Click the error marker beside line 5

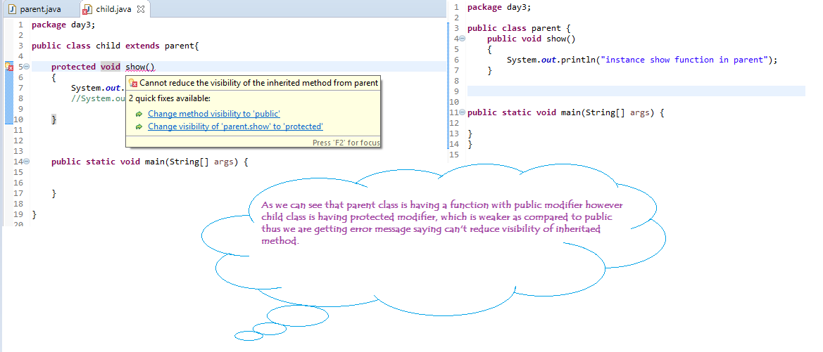[x=9, y=67]
